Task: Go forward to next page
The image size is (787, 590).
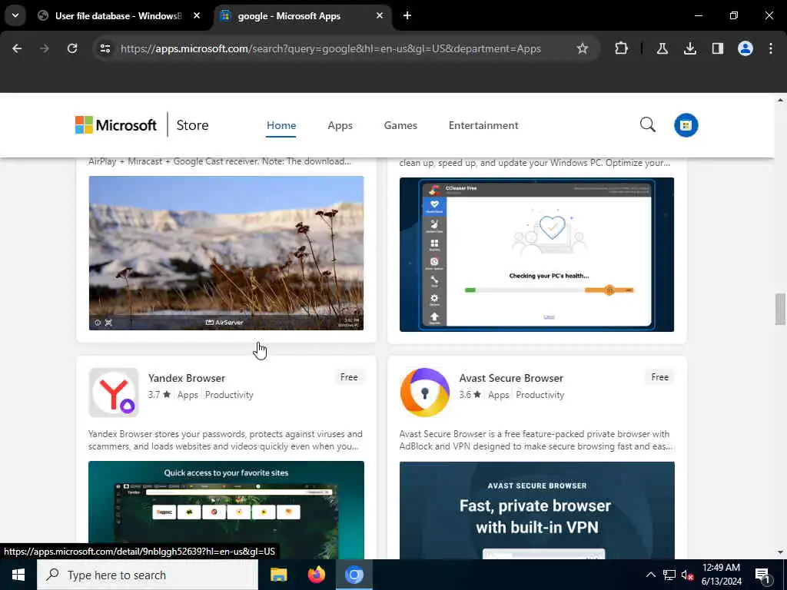Action: point(44,48)
